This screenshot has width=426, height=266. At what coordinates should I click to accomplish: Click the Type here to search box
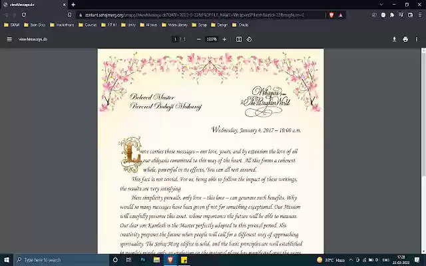point(61,260)
